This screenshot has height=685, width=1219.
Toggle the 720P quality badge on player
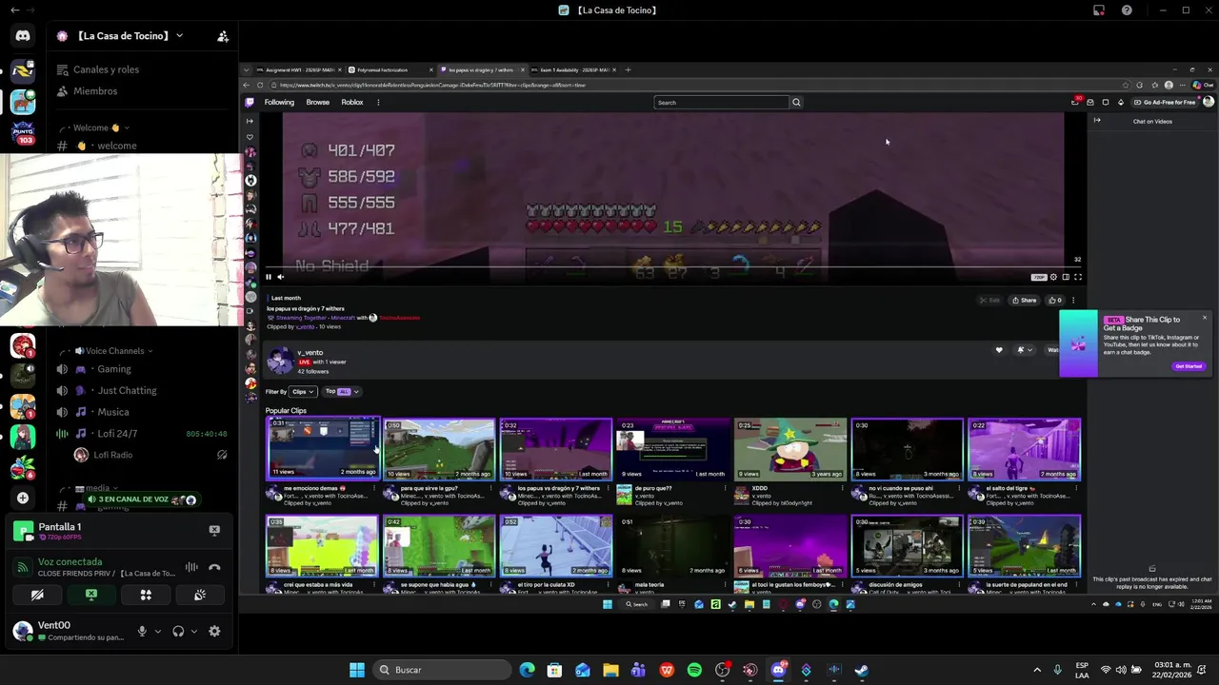(1039, 277)
